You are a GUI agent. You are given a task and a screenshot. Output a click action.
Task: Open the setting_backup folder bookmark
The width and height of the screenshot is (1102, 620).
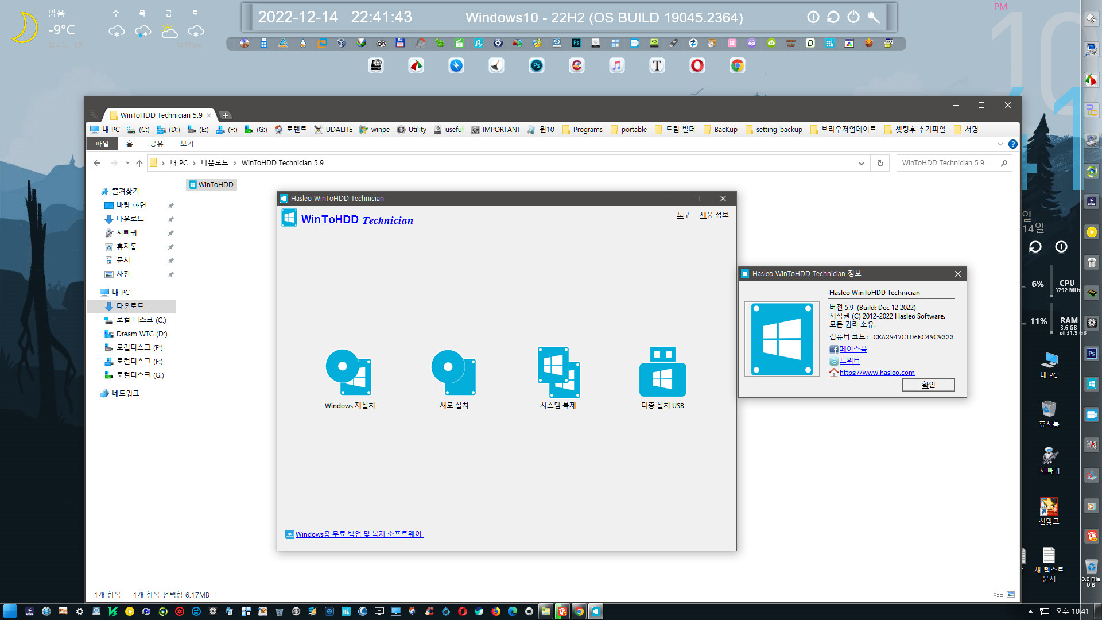774,130
